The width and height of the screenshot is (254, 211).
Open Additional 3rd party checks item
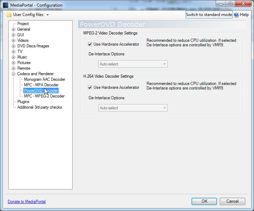coord(39,107)
